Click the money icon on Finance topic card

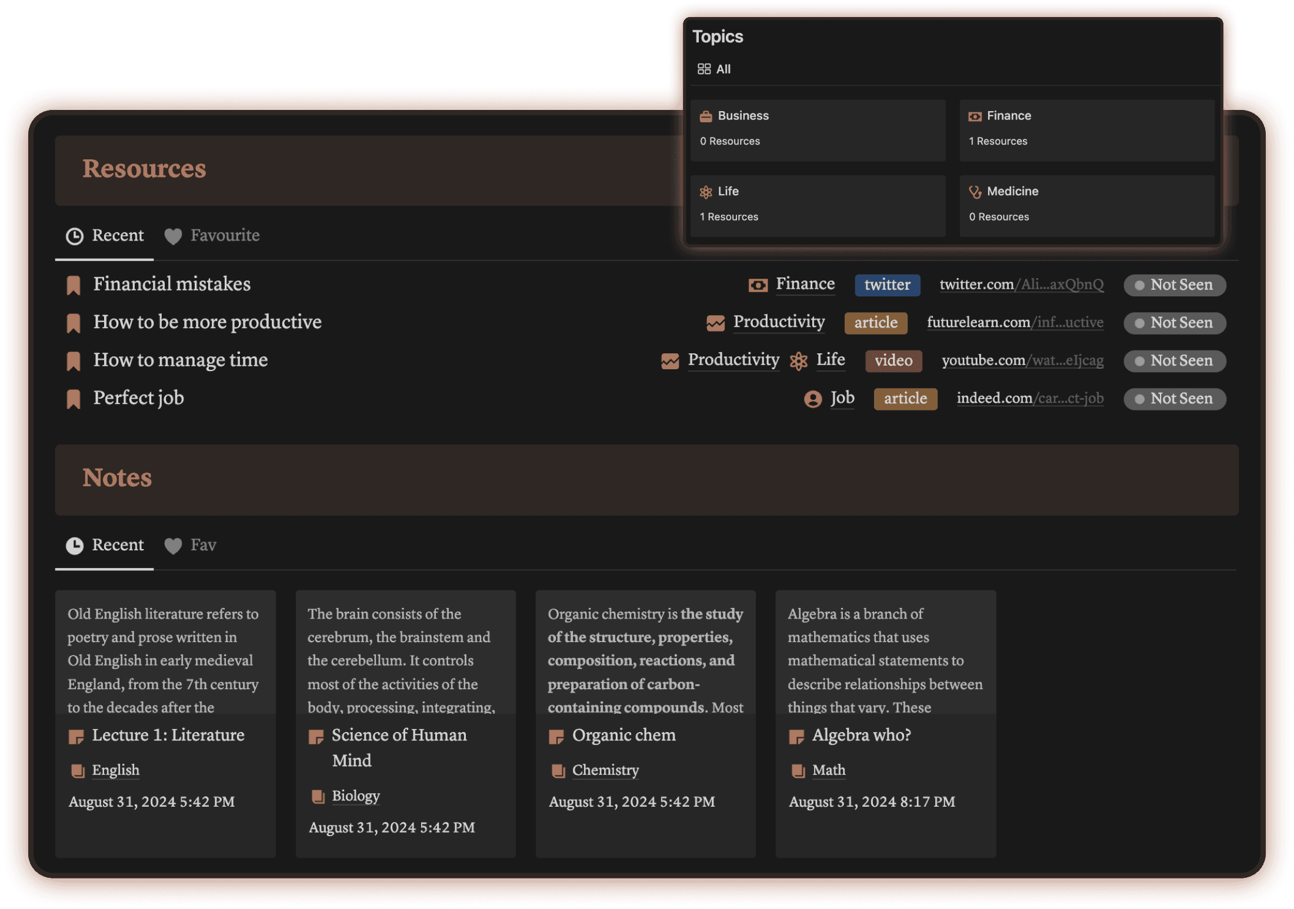(x=975, y=116)
